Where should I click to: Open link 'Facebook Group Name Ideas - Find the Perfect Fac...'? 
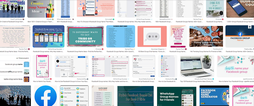pyautogui.click(x=85, y=52)
